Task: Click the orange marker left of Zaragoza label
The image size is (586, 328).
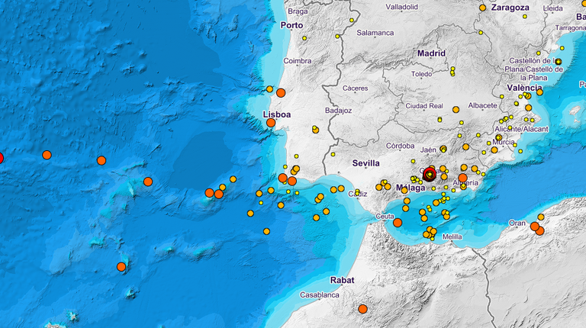Action: [x=482, y=8]
